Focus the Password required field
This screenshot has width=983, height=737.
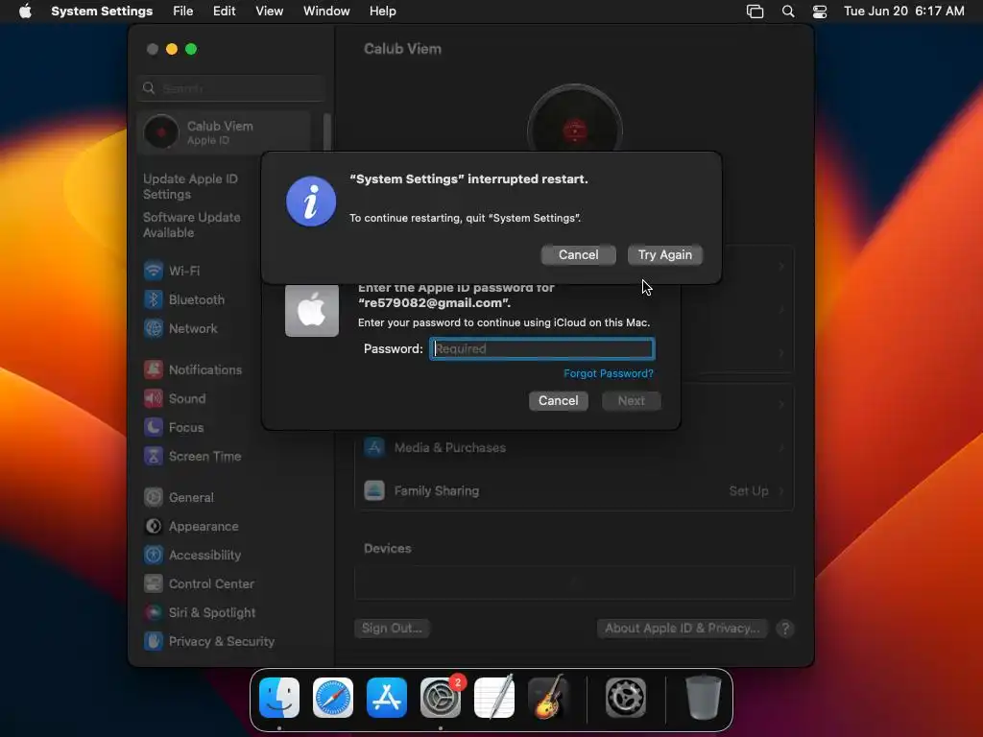point(542,349)
